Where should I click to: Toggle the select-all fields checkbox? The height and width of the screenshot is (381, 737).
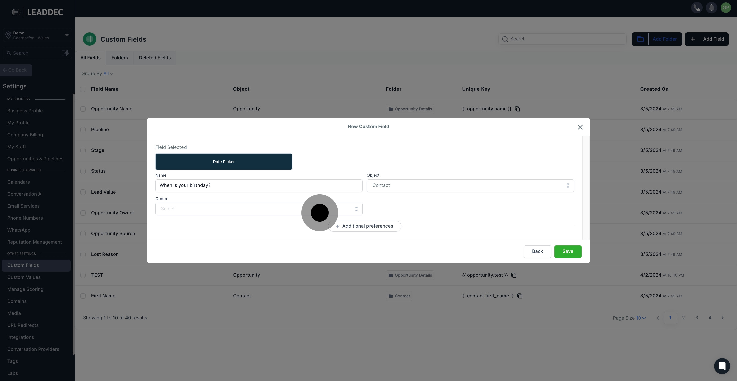tap(83, 89)
